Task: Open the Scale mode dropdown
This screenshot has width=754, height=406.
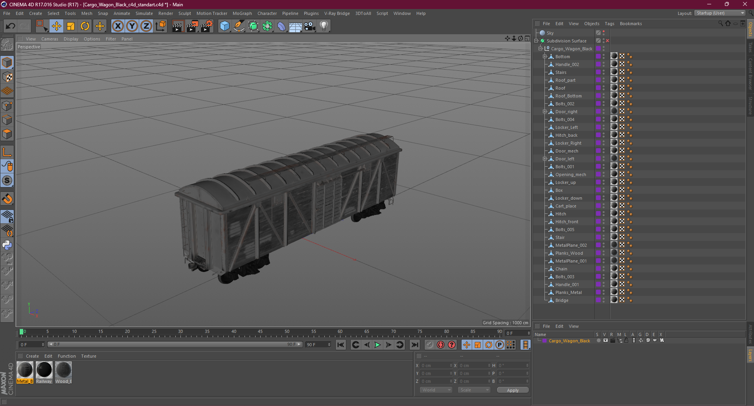Action: [x=474, y=390]
